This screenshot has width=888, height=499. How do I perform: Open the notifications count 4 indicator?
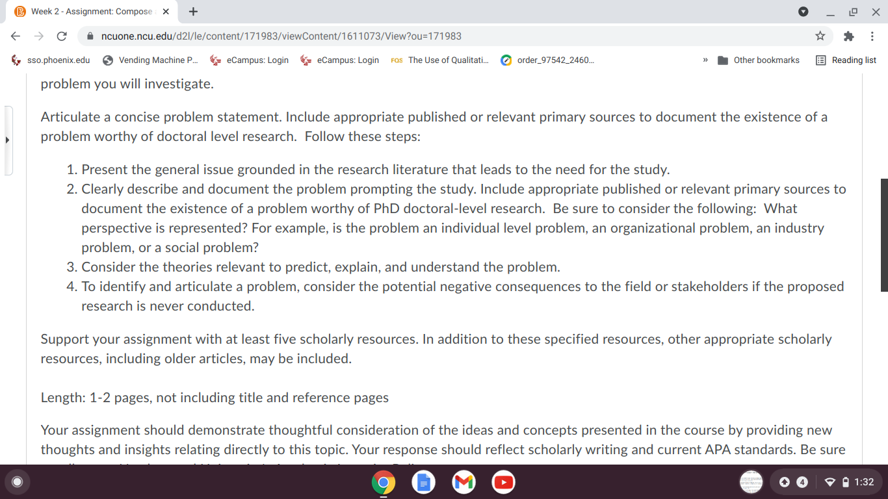coord(802,482)
